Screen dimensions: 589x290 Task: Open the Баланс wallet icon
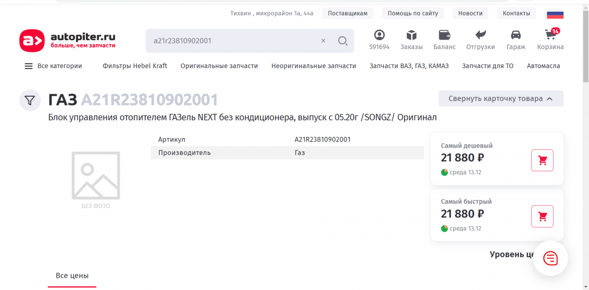444,35
